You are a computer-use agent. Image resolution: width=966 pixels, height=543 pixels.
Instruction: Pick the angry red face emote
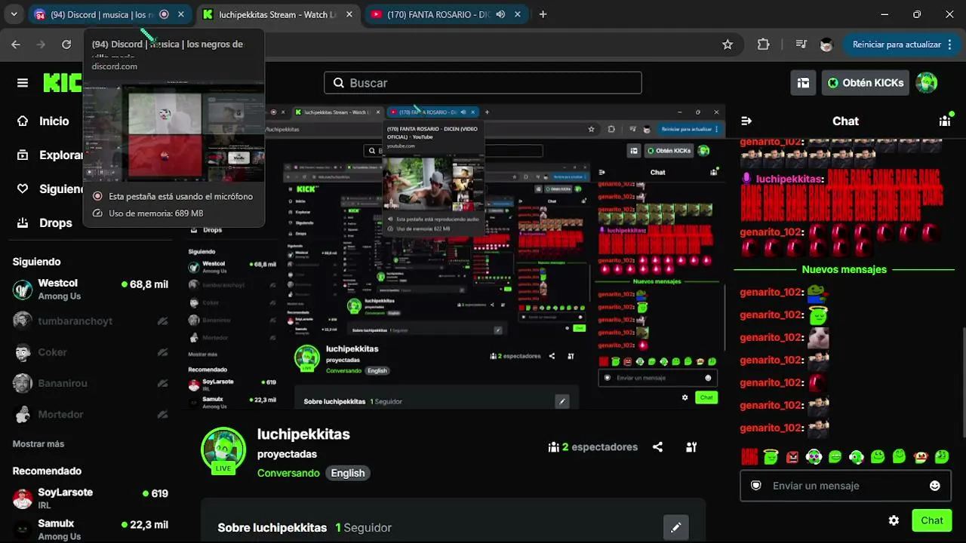(x=792, y=456)
